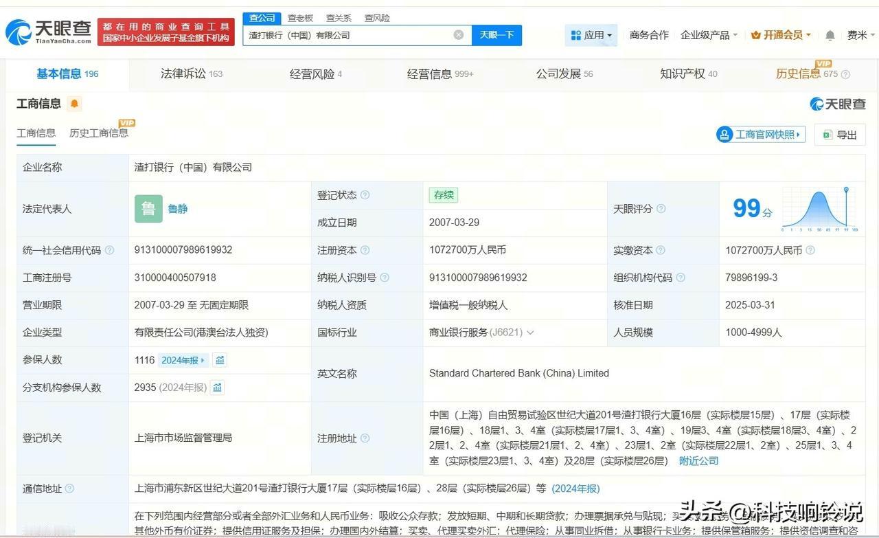Viewport: 879px width, 538px height.
Task: Open trend chart icon for 分支机构参保人数
Action: click(218, 388)
